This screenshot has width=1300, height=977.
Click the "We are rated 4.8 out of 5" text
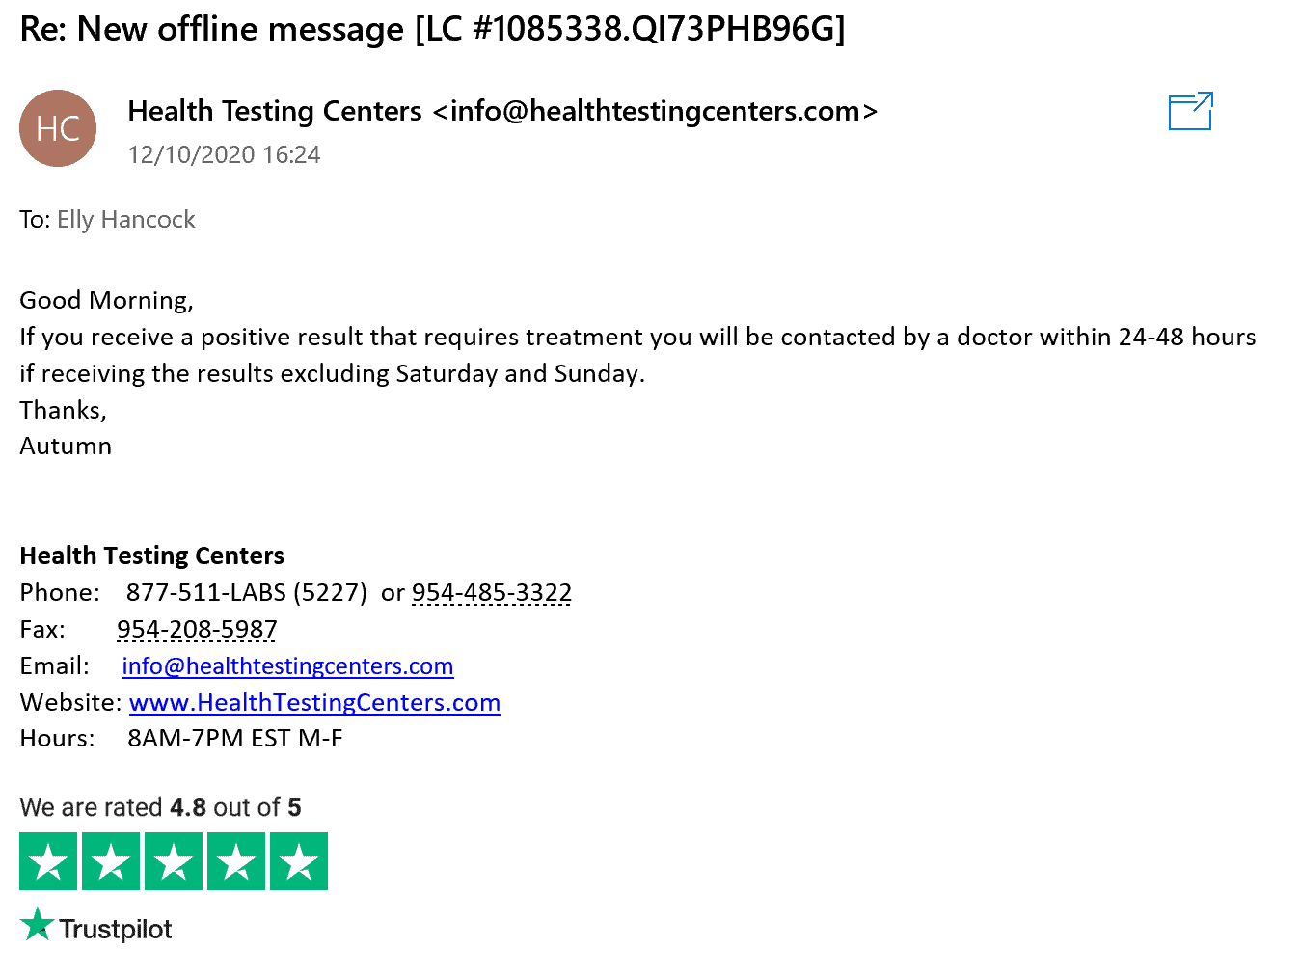[160, 807]
